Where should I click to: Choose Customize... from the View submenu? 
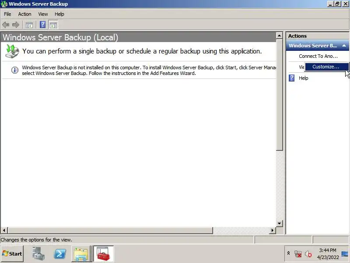coord(326,67)
